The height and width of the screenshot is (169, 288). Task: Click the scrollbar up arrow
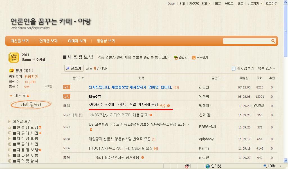coord(286,2)
